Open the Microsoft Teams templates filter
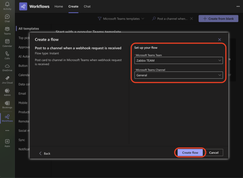Screen dimensions: 243x178 121,19
